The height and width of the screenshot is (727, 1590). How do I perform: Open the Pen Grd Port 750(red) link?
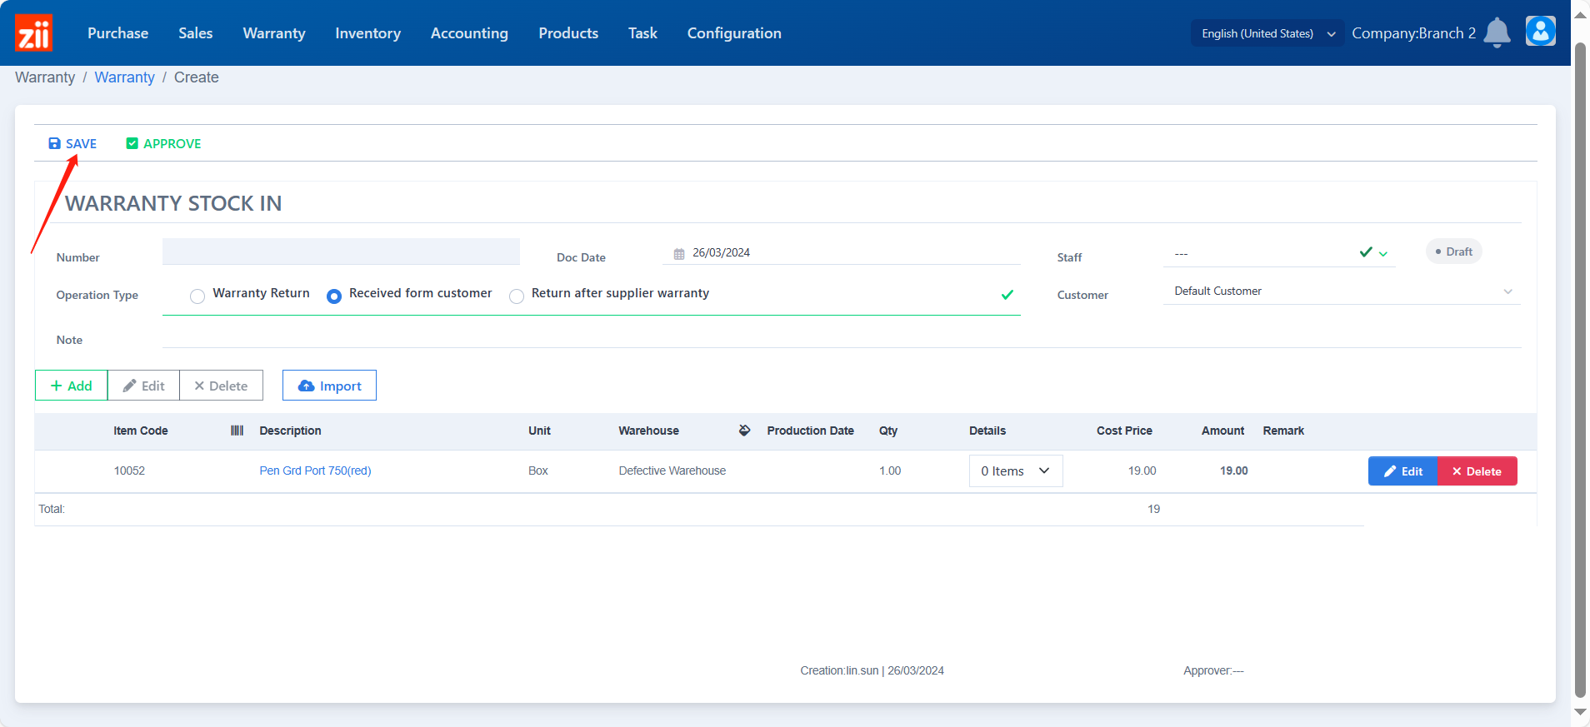tap(315, 471)
